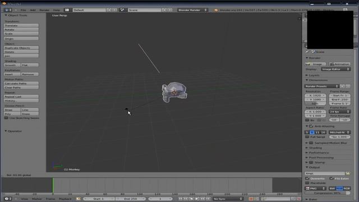This screenshot has width=359, height=202.
Task: Add a new scene with plus icon
Action: [164, 10]
